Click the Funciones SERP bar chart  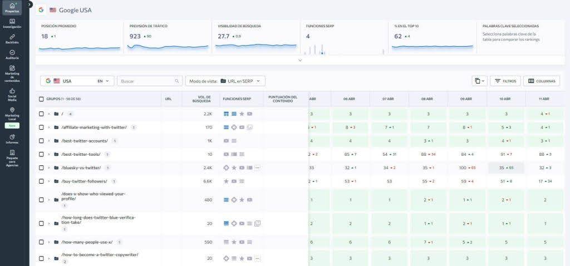click(344, 50)
